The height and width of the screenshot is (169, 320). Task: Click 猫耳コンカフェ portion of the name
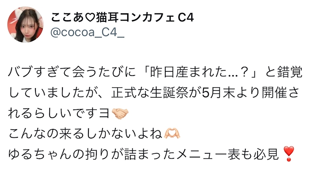coord(135,18)
